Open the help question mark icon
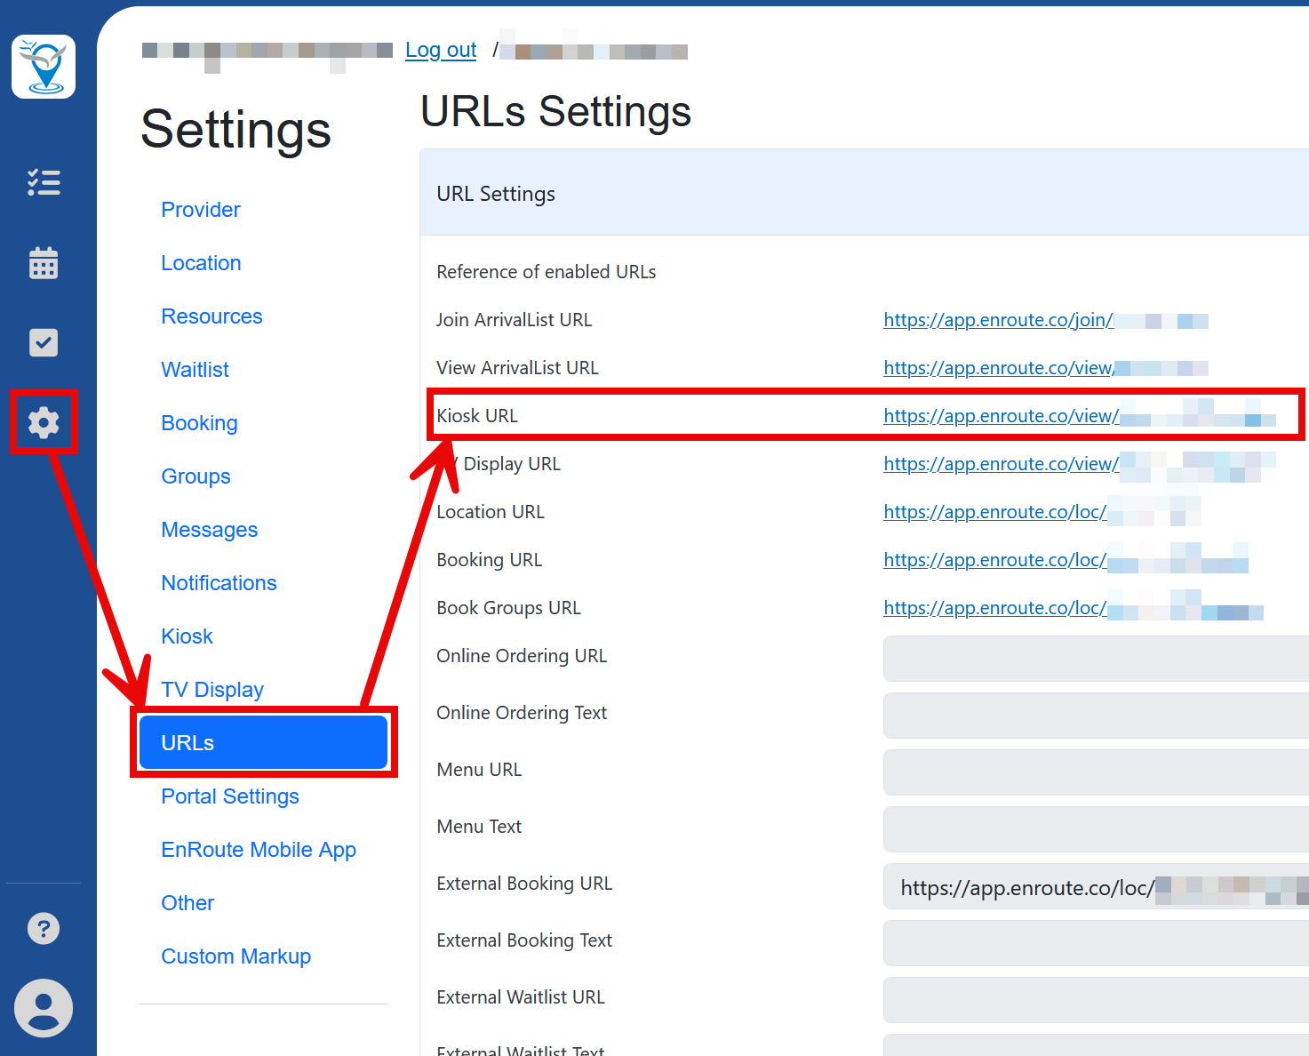 [x=44, y=928]
